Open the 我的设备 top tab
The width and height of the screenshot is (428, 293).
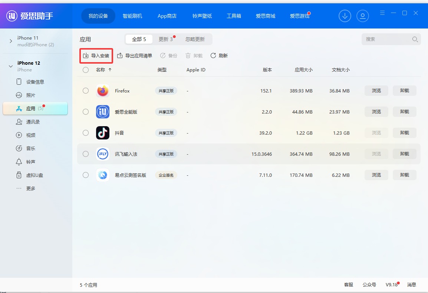(98, 16)
